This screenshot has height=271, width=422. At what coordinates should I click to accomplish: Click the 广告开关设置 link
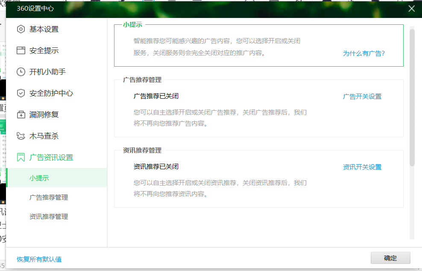pos(362,97)
